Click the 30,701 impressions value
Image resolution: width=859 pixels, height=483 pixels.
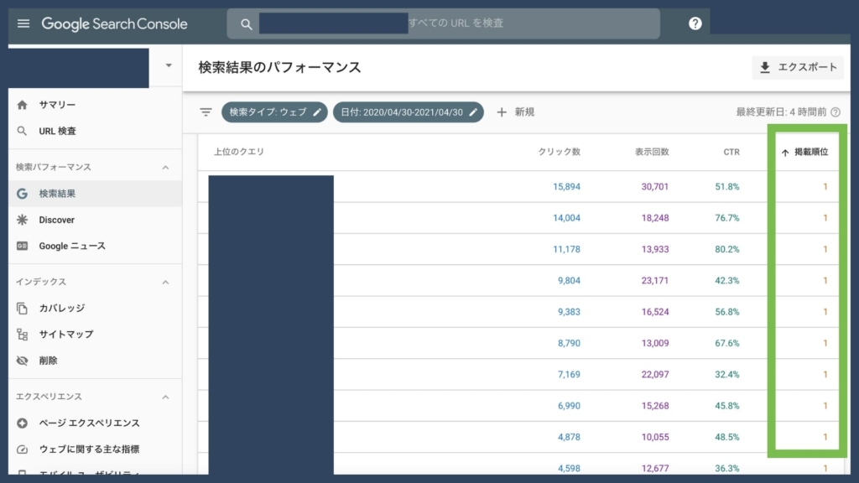[x=655, y=187]
